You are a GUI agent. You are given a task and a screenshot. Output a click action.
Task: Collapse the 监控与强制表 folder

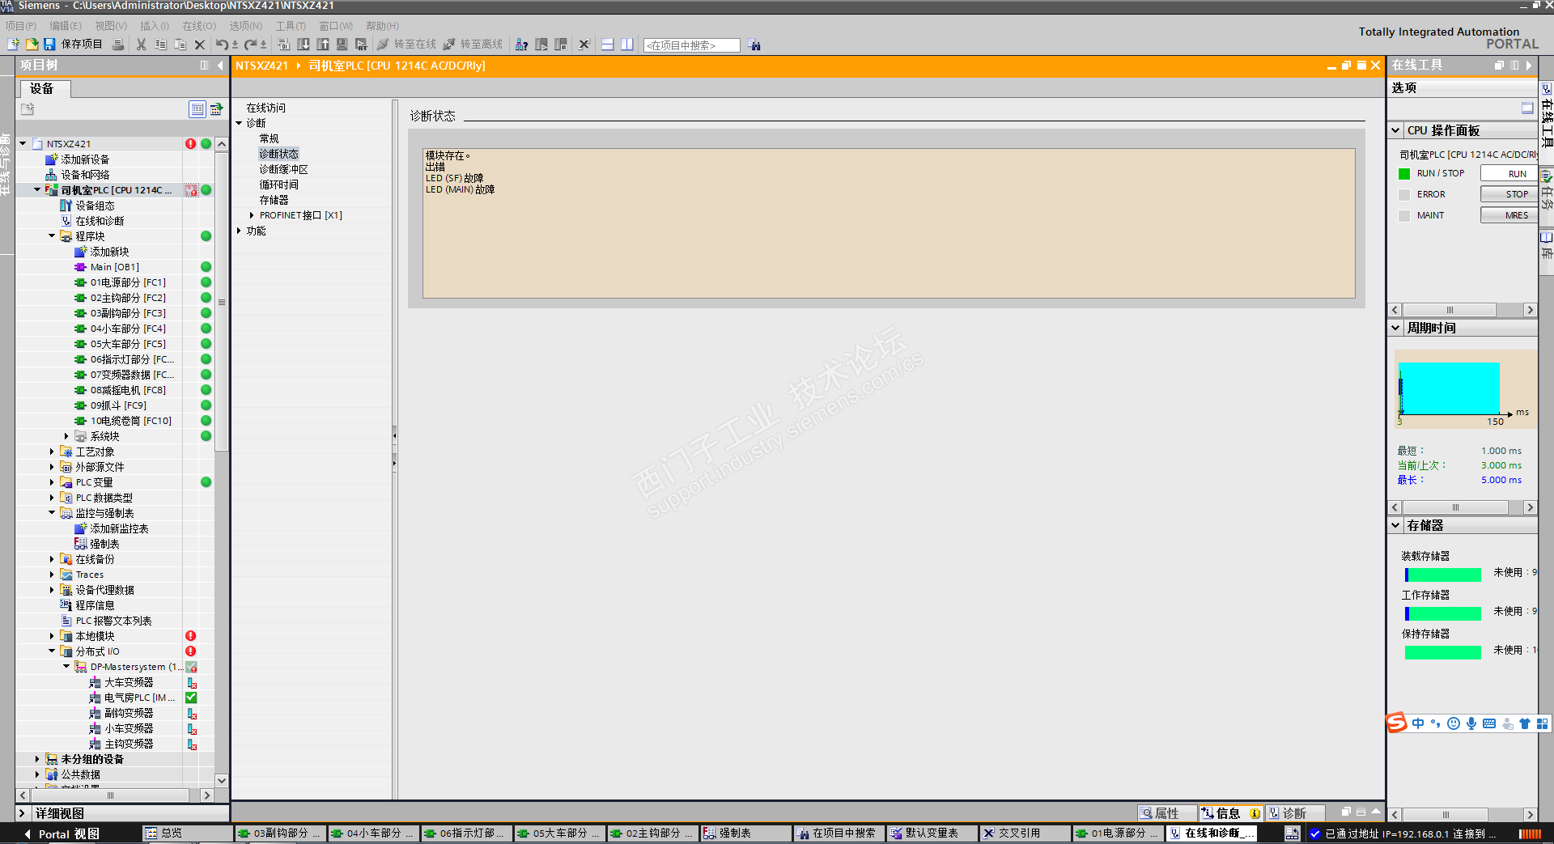53,513
